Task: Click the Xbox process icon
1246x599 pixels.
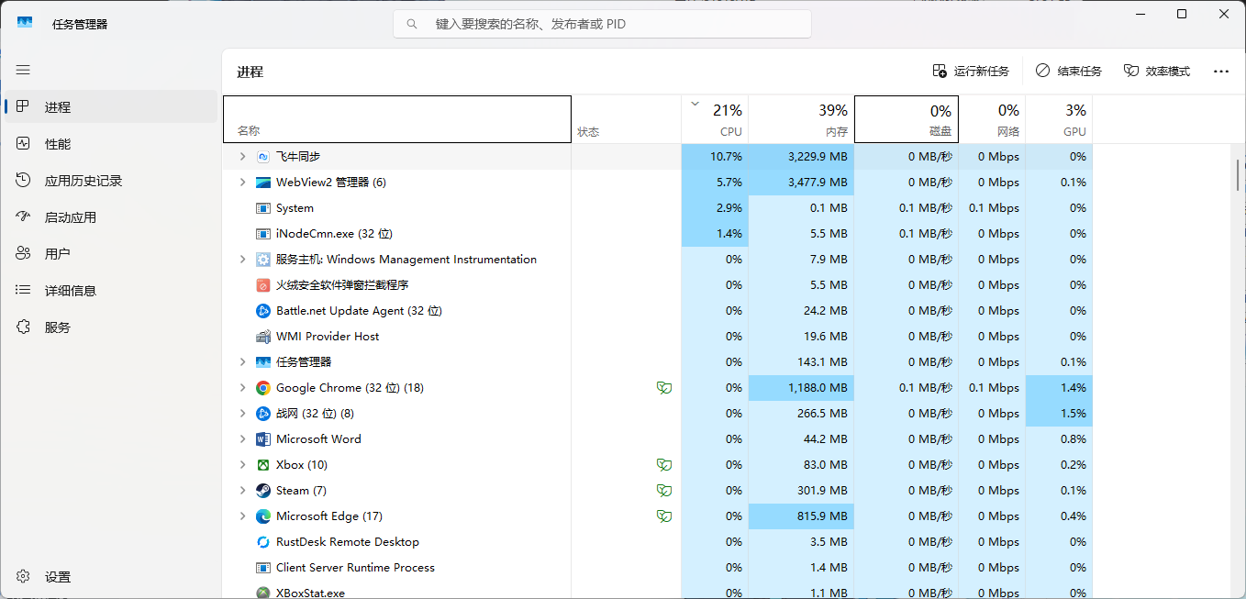Action: click(x=263, y=465)
